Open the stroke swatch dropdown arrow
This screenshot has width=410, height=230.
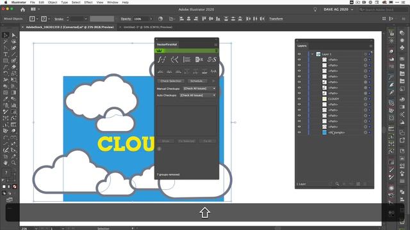coord(49,19)
